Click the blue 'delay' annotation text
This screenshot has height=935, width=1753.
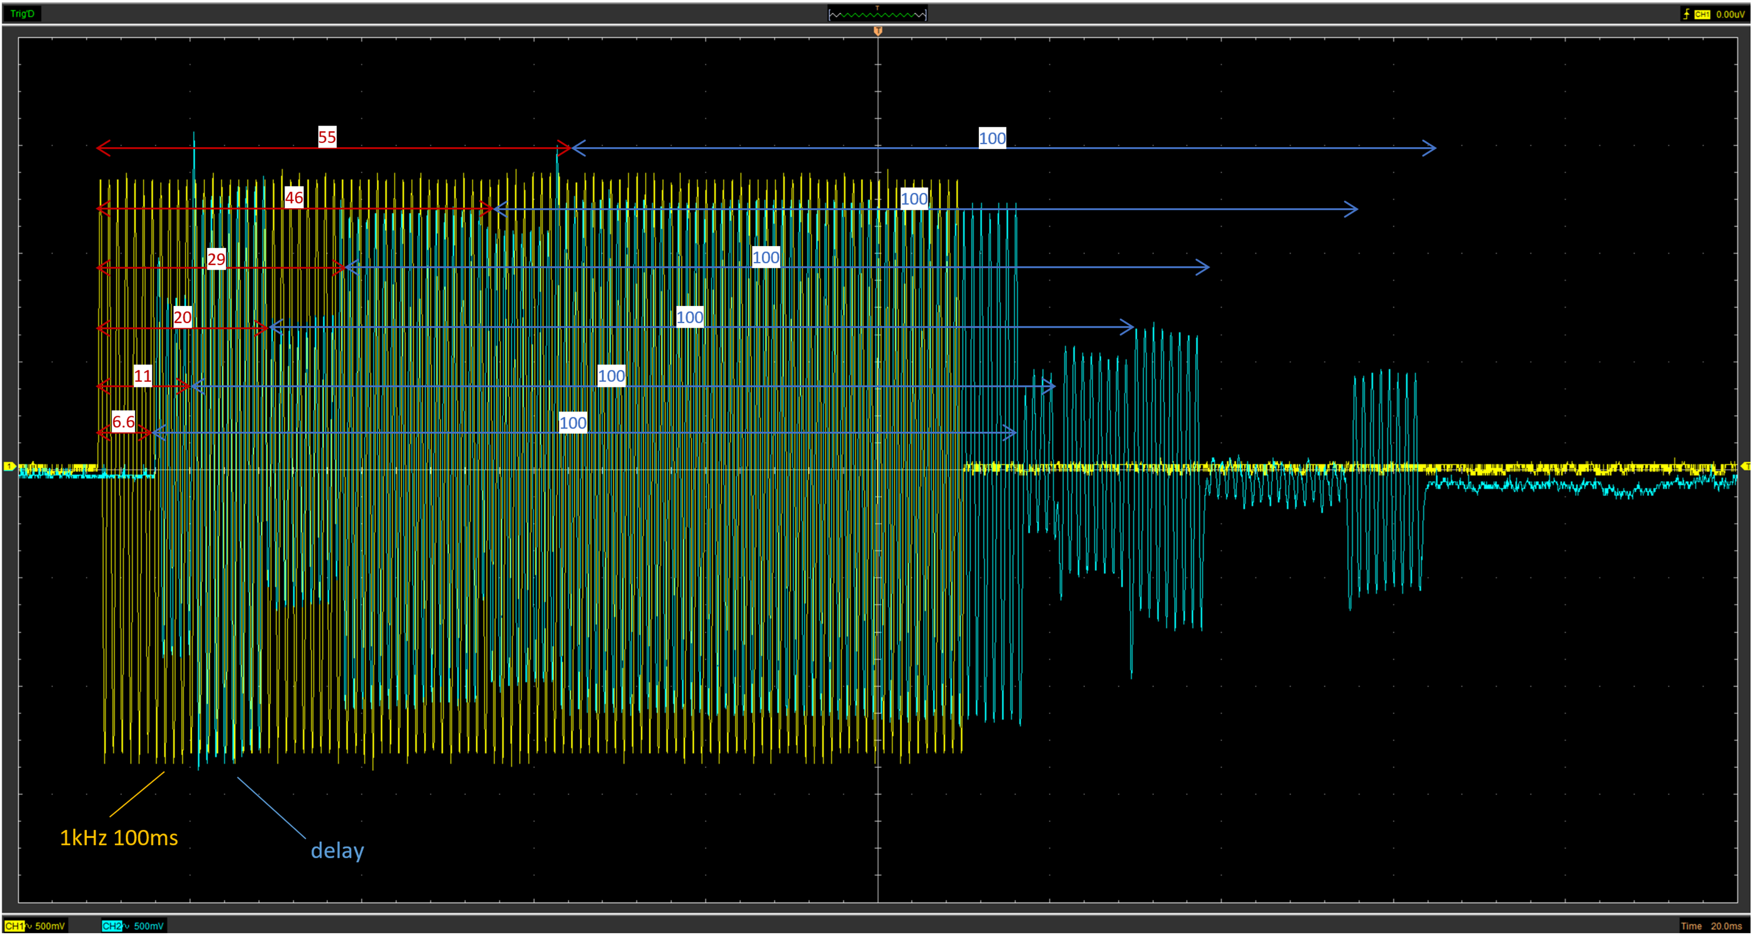[338, 850]
